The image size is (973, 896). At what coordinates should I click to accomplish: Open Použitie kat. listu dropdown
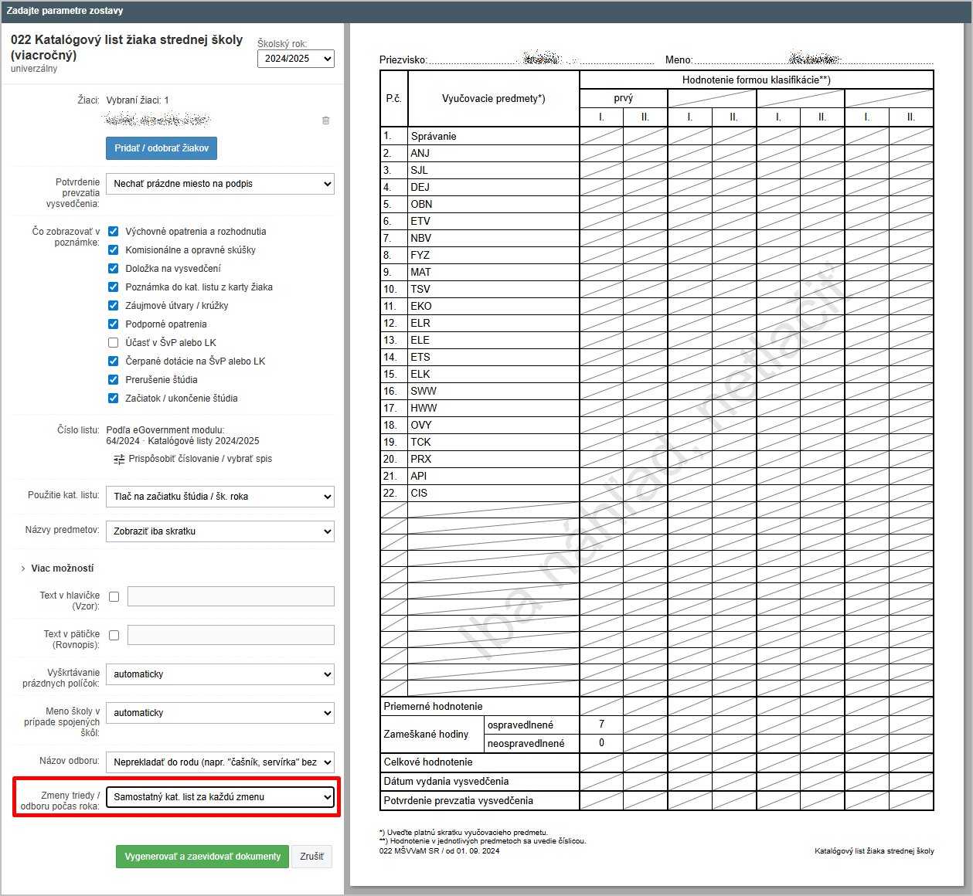point(220,497)
